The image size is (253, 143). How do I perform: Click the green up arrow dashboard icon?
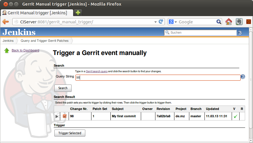point(7,51)
